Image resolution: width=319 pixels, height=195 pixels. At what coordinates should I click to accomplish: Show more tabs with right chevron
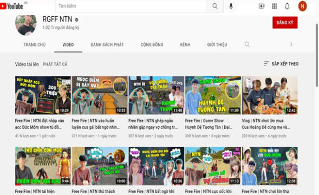[x=291, y=44]
